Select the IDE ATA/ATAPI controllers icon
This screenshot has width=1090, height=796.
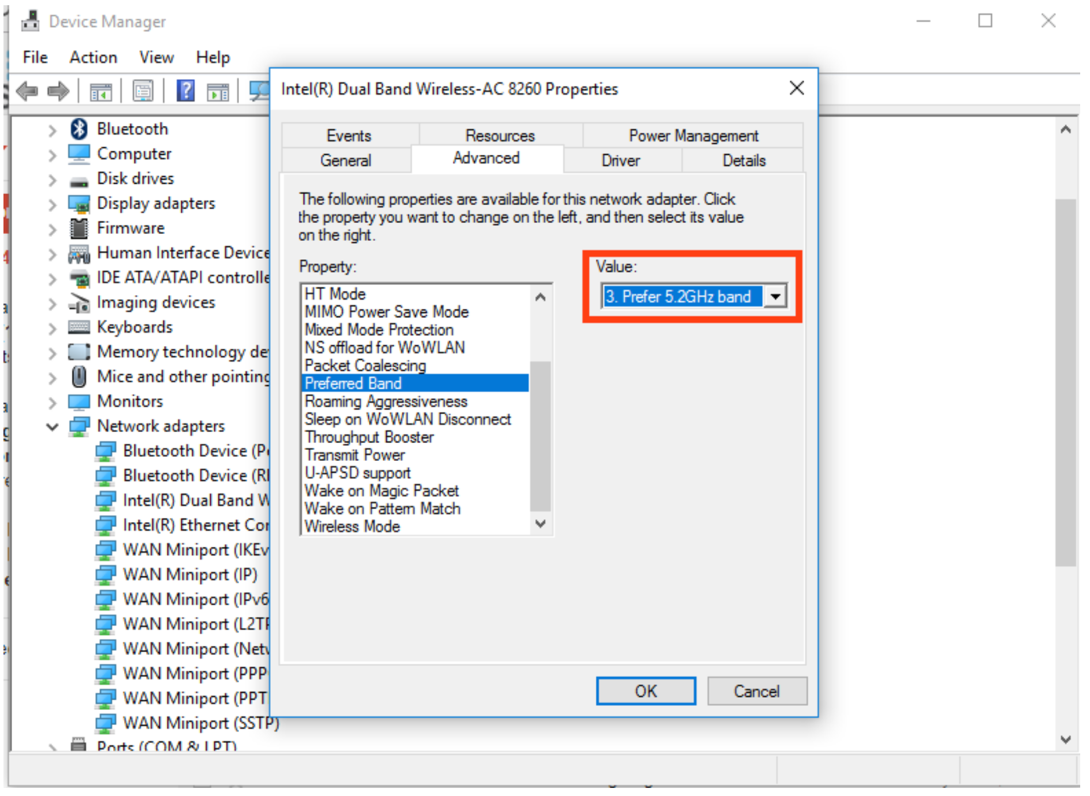[79, 278]
